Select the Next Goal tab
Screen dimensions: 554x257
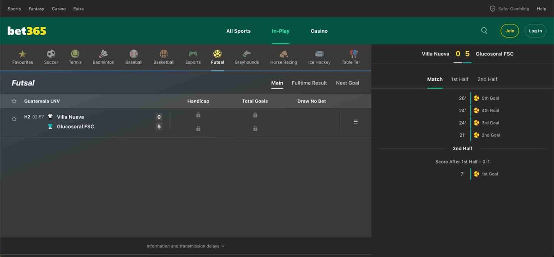click(x=348, y=83)
